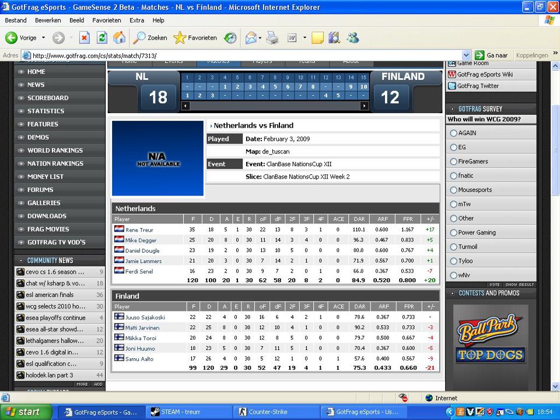The height and width of the screenshot is (420, 560).
Task: Collapse COMMUNITY NEWS panel header
Action: tap(60, 260)
